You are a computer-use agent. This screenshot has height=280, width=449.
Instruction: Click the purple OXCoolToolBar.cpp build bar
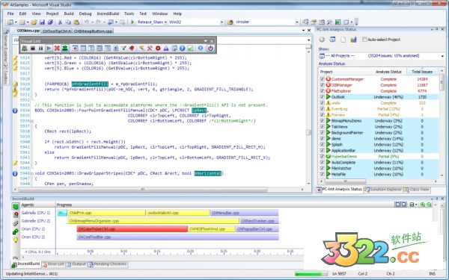tap(177, 237)
